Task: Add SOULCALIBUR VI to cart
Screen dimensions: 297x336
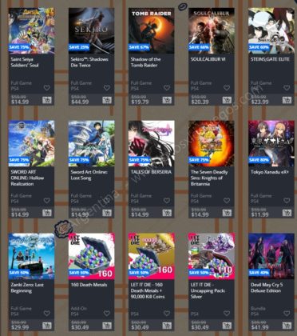Action: click(227, 100)
